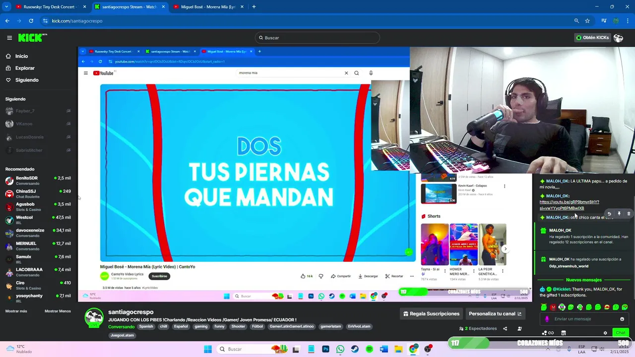Open Siguiendo in sidebar
Viewport: 635px width, 357px height.
tap(27, 80)
